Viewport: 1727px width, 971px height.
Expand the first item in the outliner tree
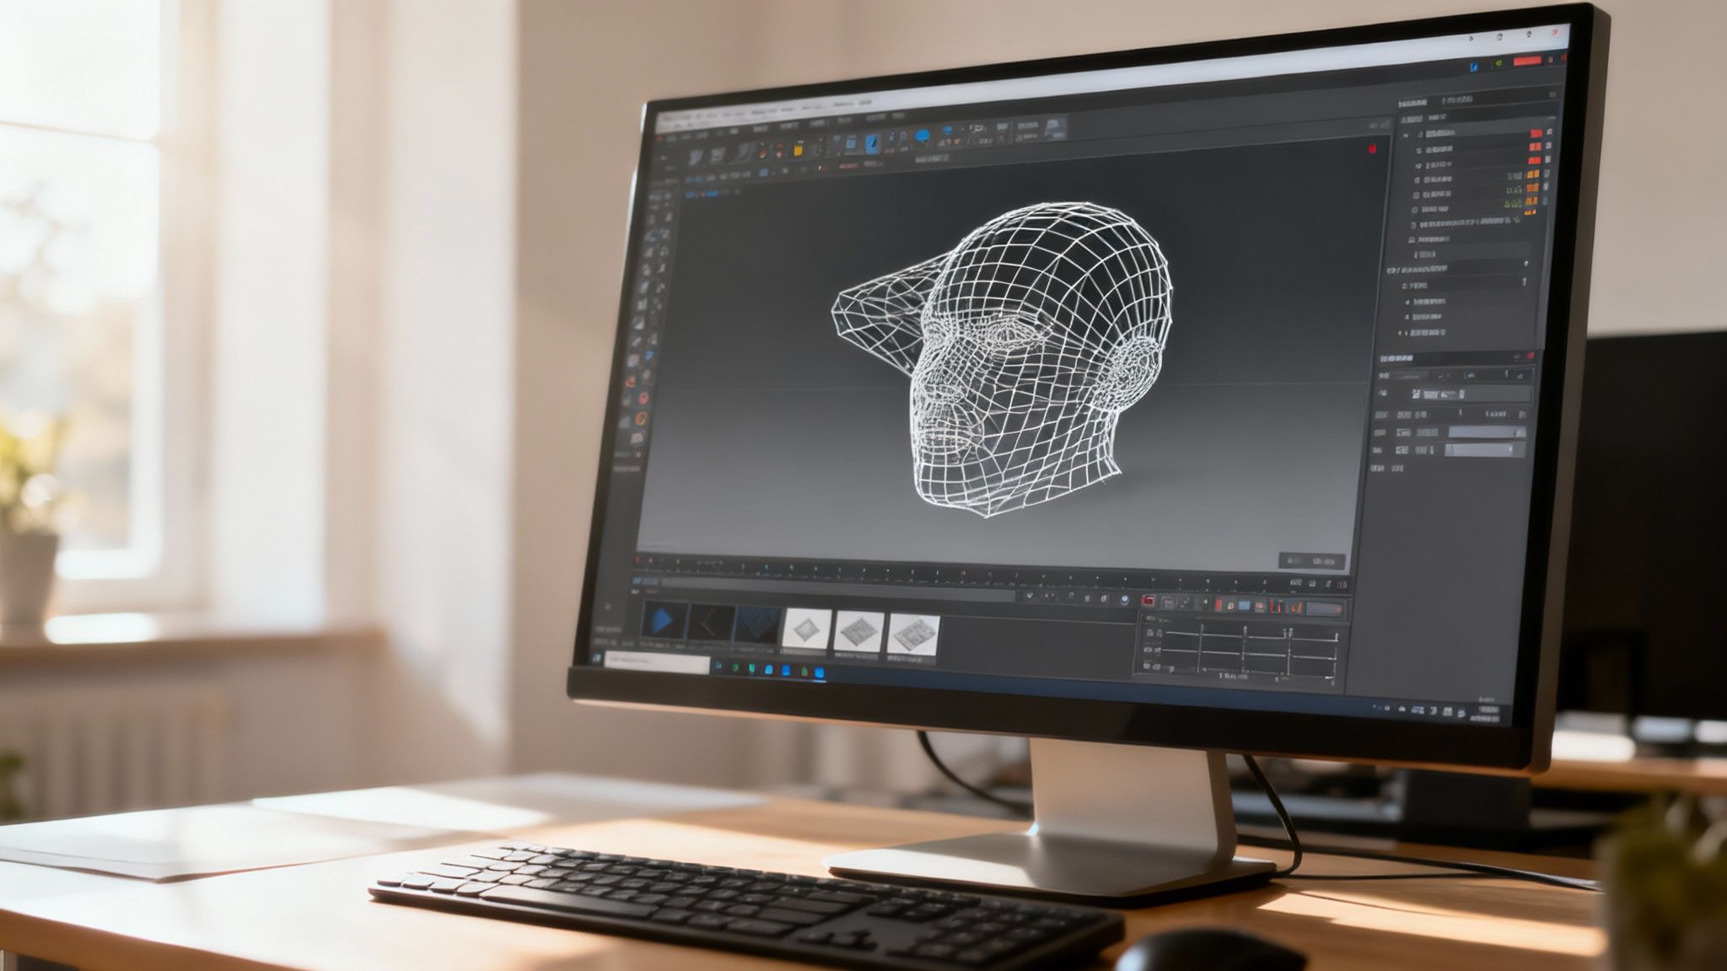pyautogui.click(x=1406, y=134)
